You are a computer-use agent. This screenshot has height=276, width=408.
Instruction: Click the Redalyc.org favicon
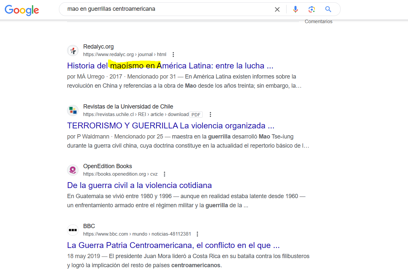pos(73,51)
